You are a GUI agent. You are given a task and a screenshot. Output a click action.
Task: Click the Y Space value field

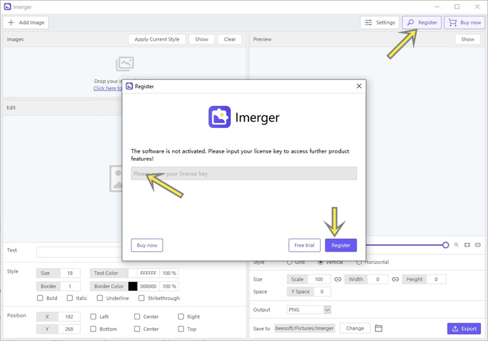[322, 292]
